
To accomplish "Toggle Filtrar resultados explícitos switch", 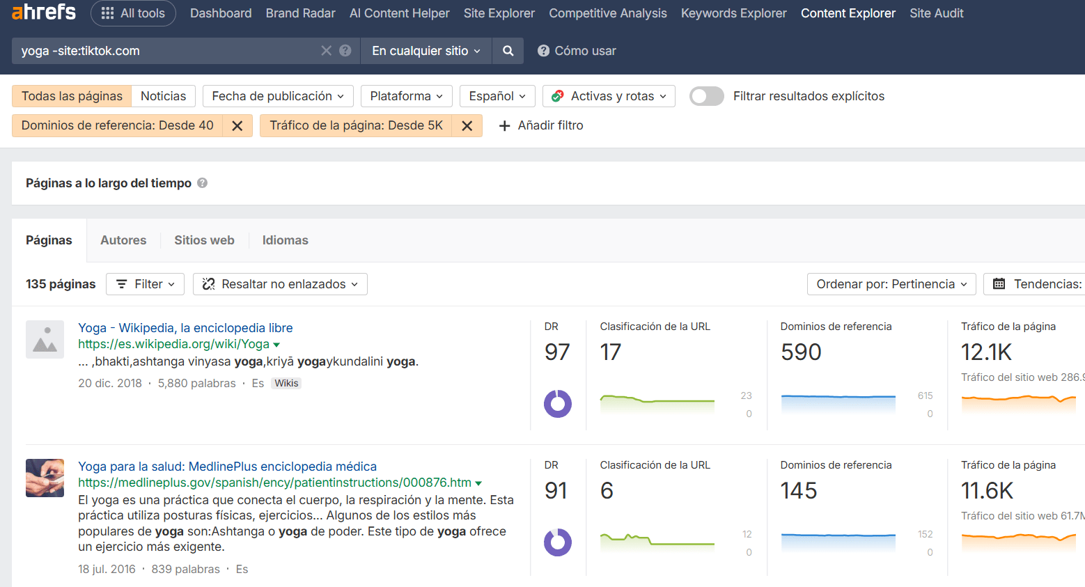I will (707, 96).
